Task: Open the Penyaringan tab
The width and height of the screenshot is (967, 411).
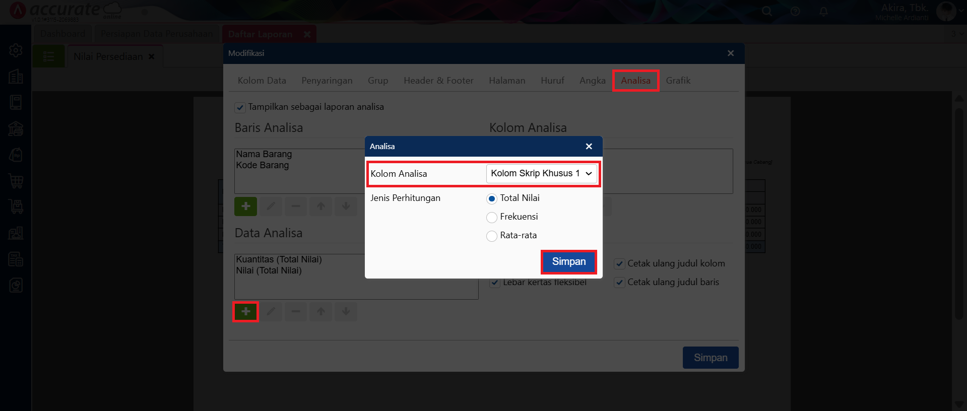Action: pyautogui.click(x=327, y=81)
